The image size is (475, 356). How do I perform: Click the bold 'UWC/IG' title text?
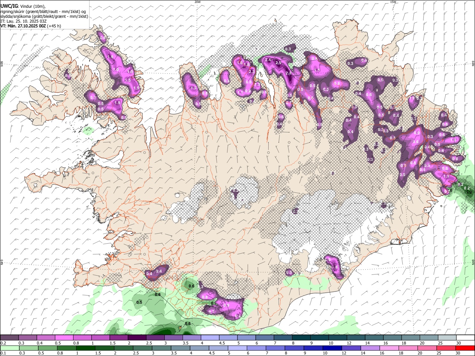pos(9,6)
